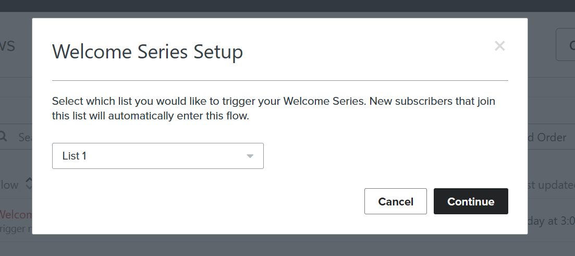Screen dimensions: 575x256
Task: Click the dark top navigation bar
Action: tap(288, 6)
